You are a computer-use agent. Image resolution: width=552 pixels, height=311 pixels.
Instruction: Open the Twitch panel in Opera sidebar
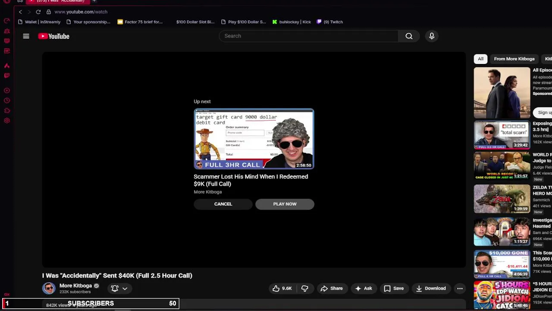7,76
